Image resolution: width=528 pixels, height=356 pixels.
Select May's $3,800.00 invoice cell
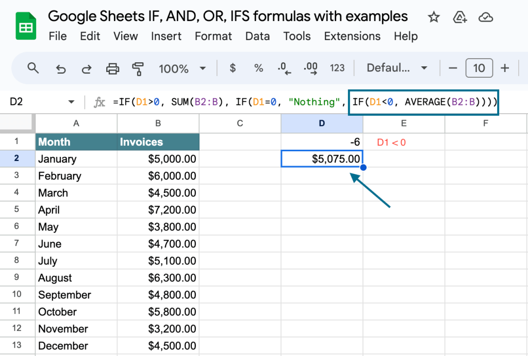(x=158, y=227)
